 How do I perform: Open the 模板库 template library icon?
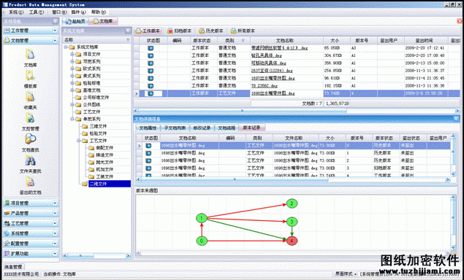point(30,76)
